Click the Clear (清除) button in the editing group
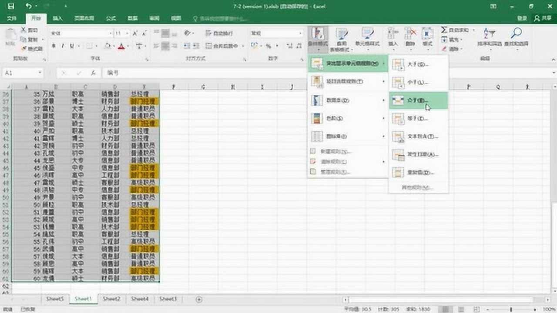This screenshot has height=313, width=557. point(451,49)
